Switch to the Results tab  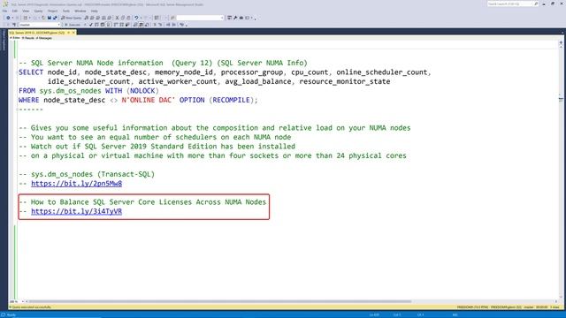point(28,38)
